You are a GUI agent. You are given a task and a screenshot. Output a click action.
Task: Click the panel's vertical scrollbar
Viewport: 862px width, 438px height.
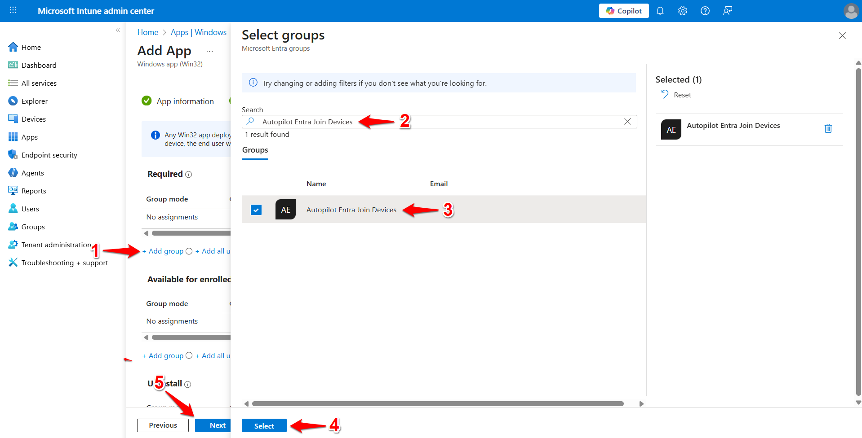click(858, 232)
